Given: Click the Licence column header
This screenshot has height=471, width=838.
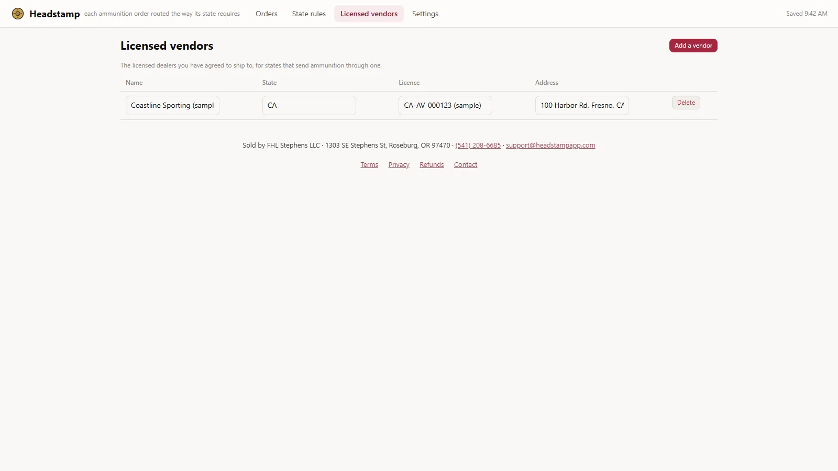Looking at the screenshot, I should [x=409, y=83].
